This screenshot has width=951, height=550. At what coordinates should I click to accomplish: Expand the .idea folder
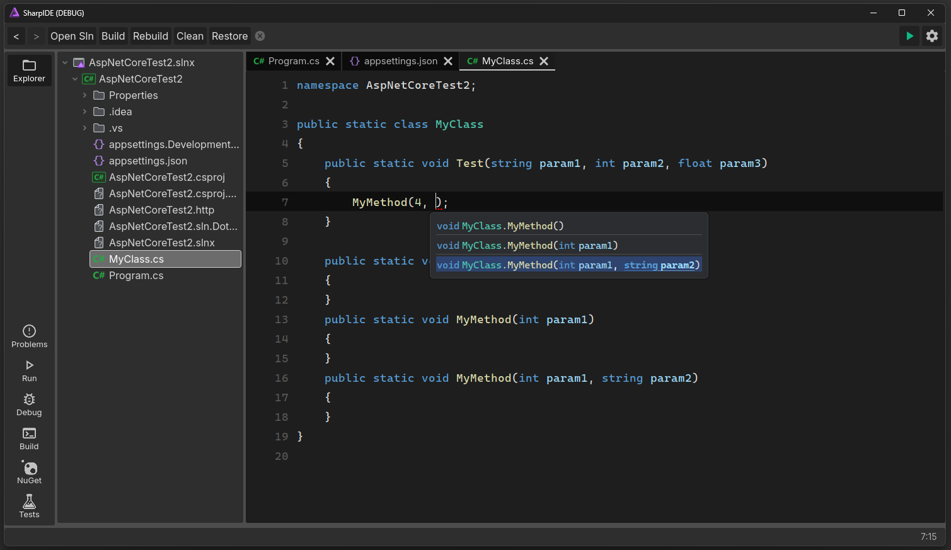tap(85, 112)
